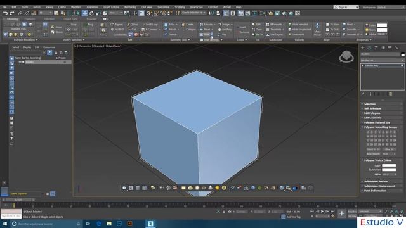
Task: Click the Clear All smoothing groups button
Action: coord(389,149)
